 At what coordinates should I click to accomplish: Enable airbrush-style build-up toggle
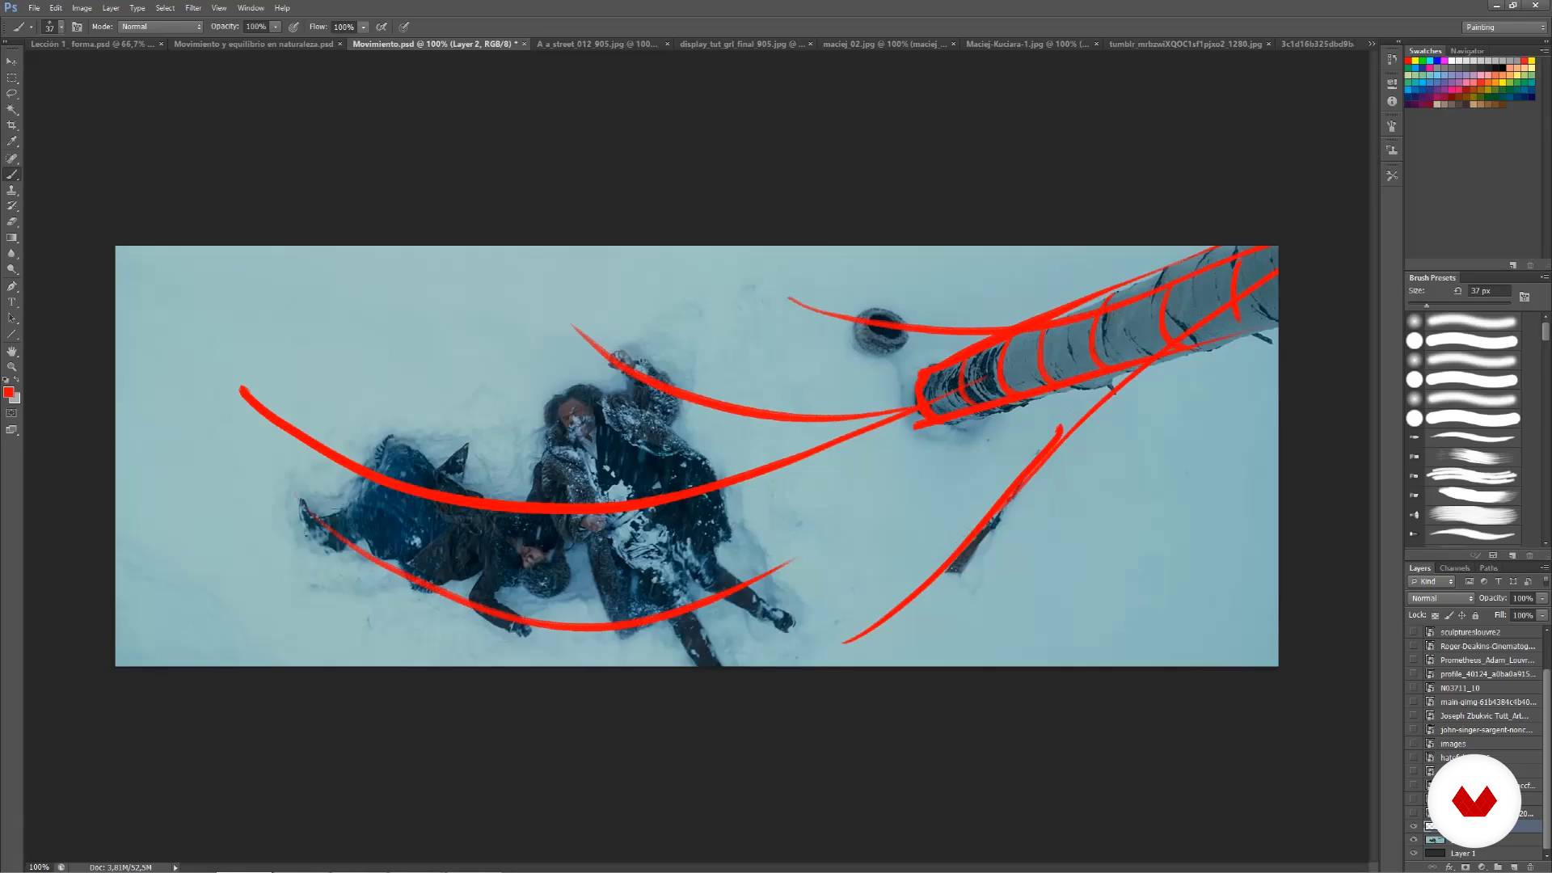pos(382,27)
